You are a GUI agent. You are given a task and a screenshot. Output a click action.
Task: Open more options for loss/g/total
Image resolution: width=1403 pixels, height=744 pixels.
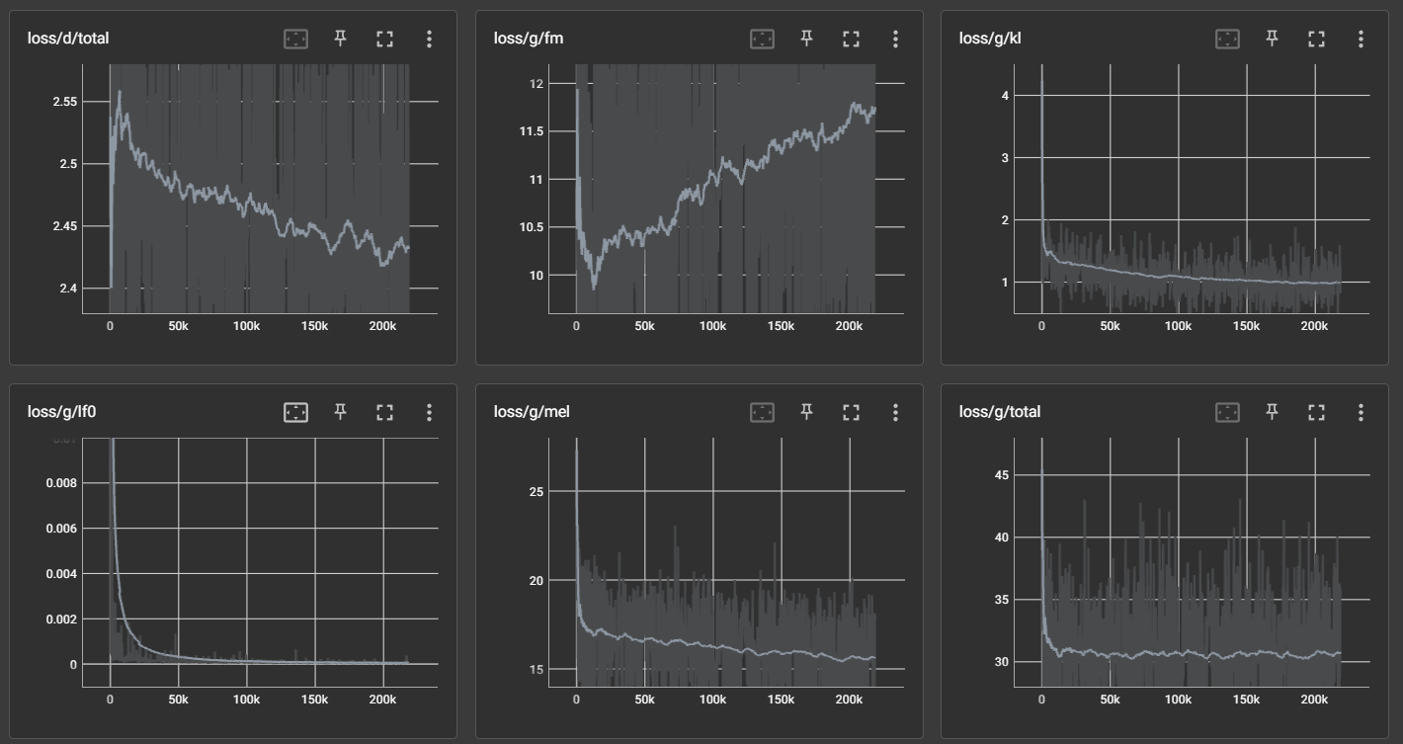1361,412
